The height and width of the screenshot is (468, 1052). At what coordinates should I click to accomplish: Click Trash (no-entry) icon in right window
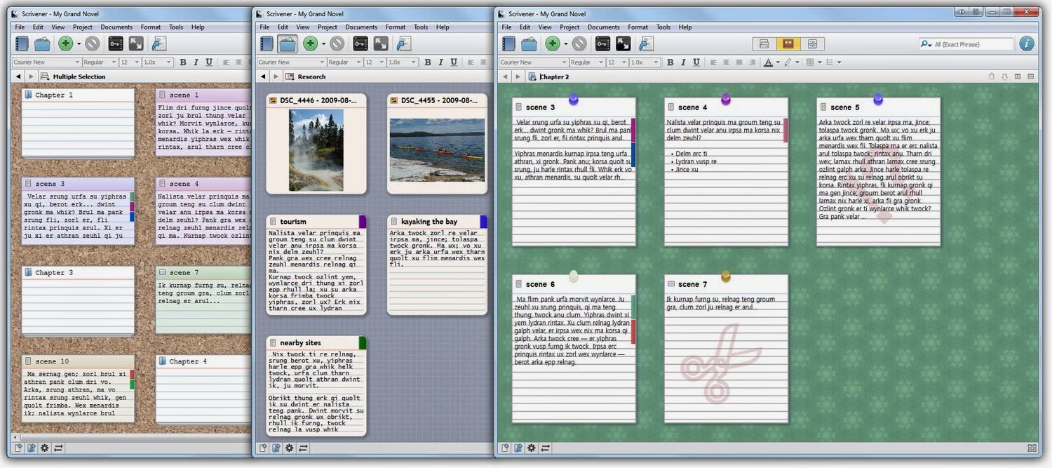click(x=579, y=44)
